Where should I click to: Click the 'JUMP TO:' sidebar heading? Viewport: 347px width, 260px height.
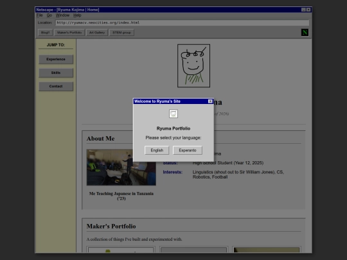56,45
